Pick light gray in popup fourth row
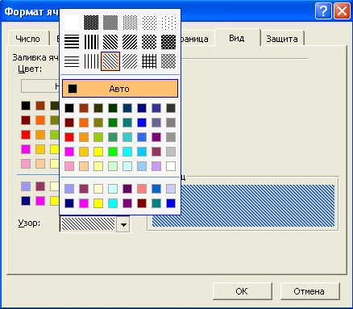The image size is (353, 309). pyautogui.click(x=171, y=152)
